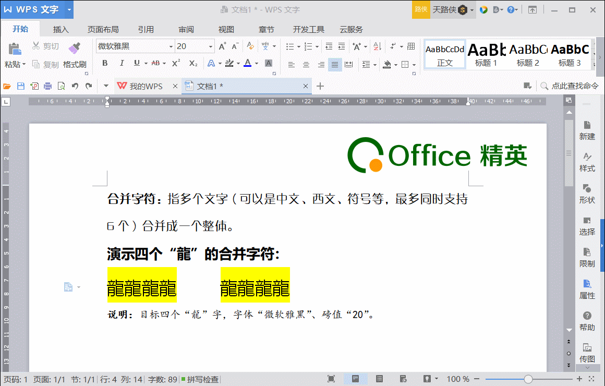
Task: Toggle Underline formatting
Action: 137,63
